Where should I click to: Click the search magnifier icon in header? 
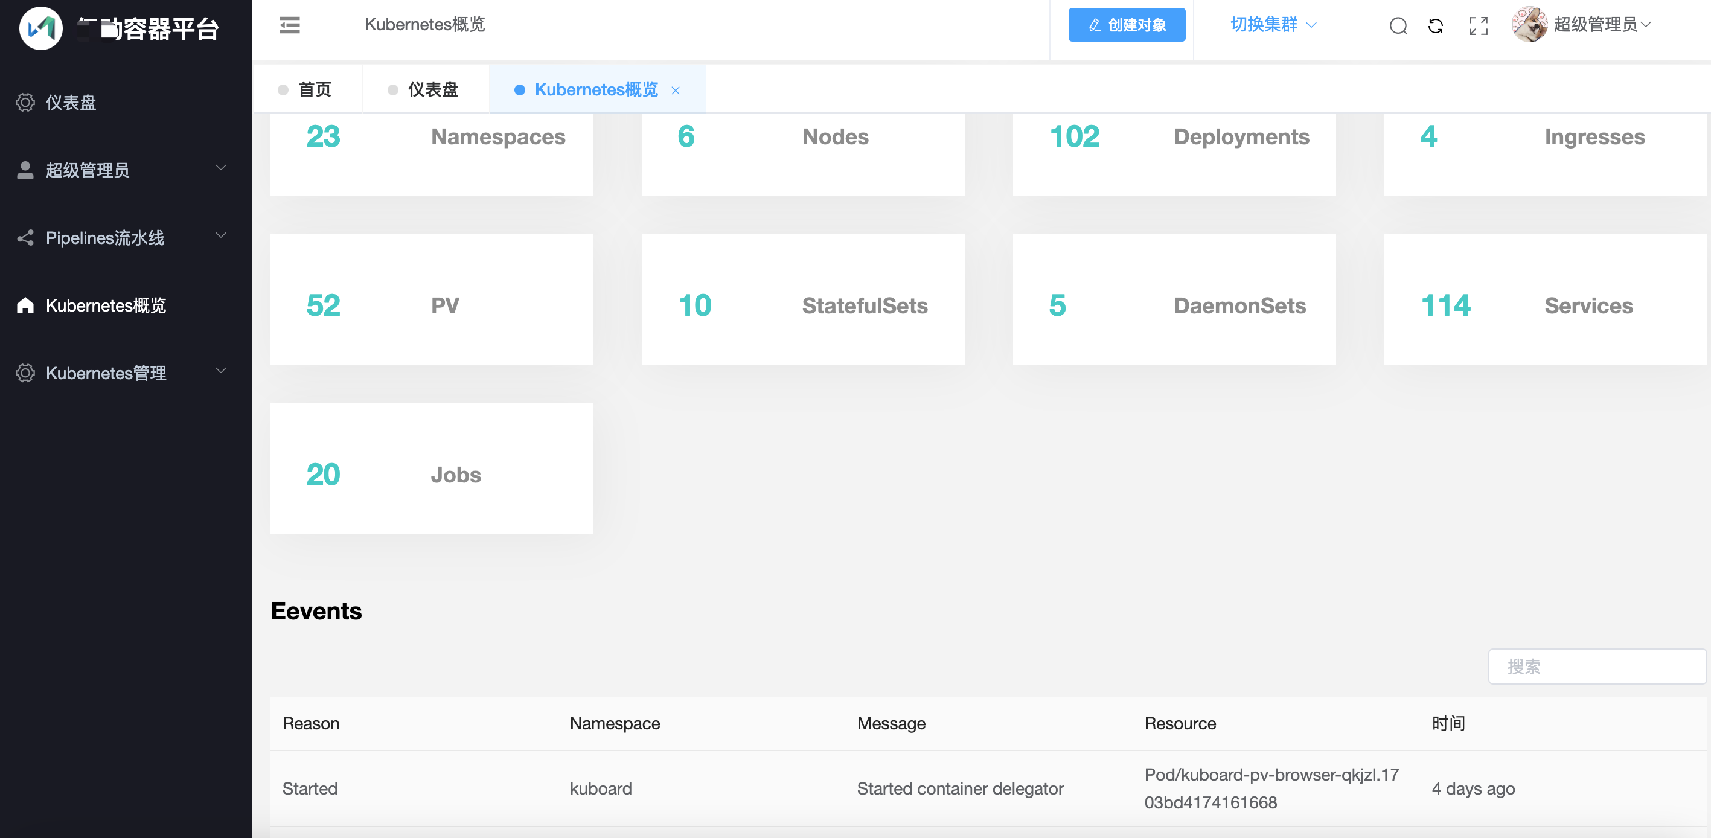click(1398, 26)
